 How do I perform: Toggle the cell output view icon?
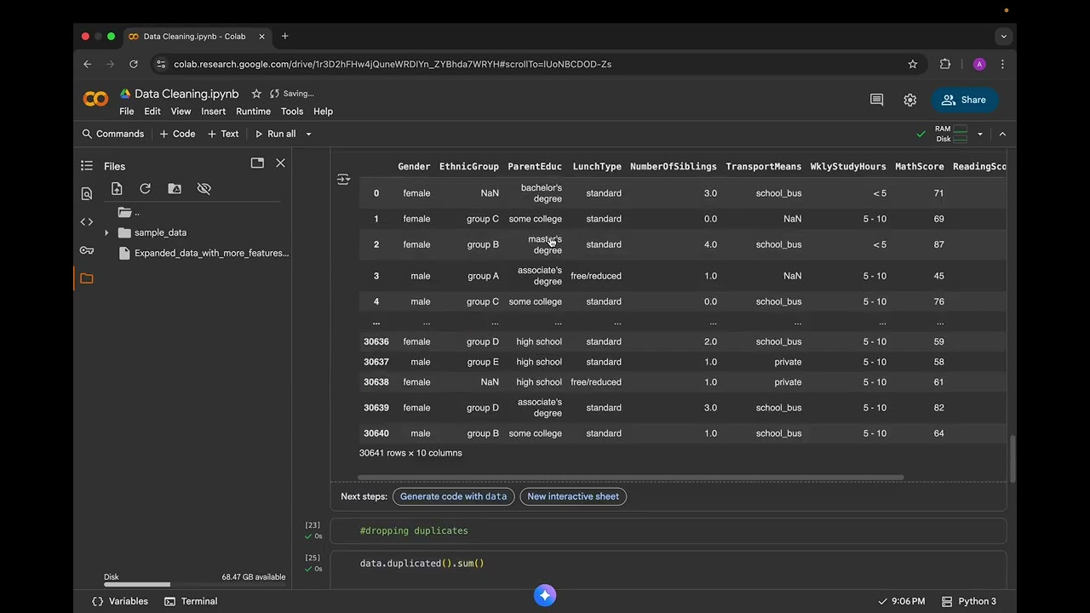pos(343,180)
